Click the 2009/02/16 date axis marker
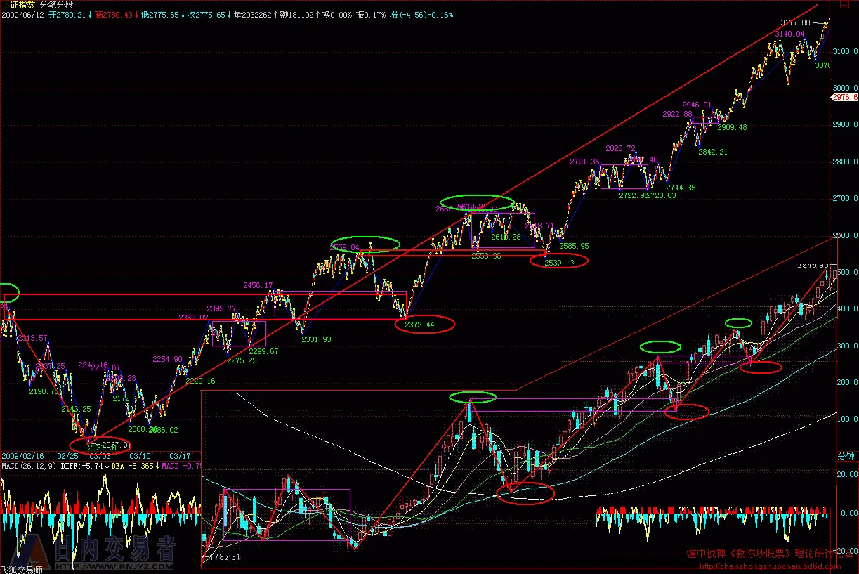 tap(22, 456)
